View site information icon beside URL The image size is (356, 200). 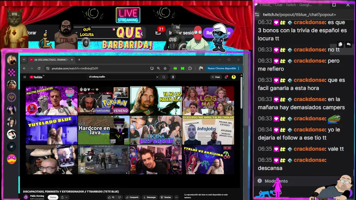click(x=48, y=68)
